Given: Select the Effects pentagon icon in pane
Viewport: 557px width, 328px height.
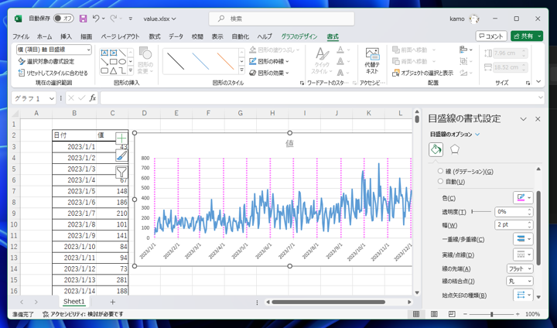Looking at the screenshot, I should [455, 149].
